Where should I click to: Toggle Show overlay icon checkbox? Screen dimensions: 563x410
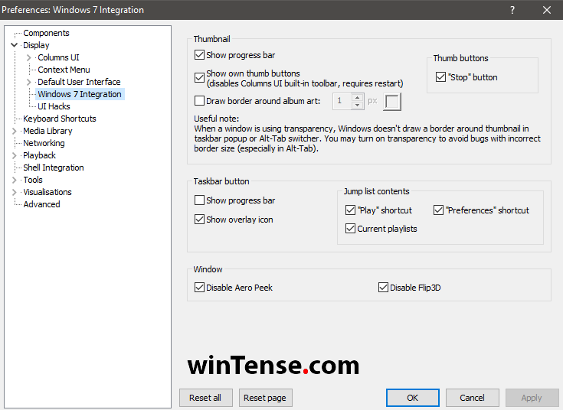coord(200,220)
